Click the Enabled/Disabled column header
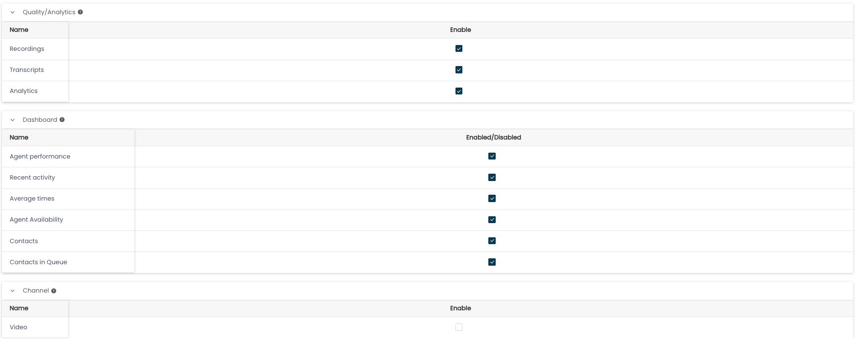Image resolution: width=859 pixels, height=342 pixels. pos(494,137)
